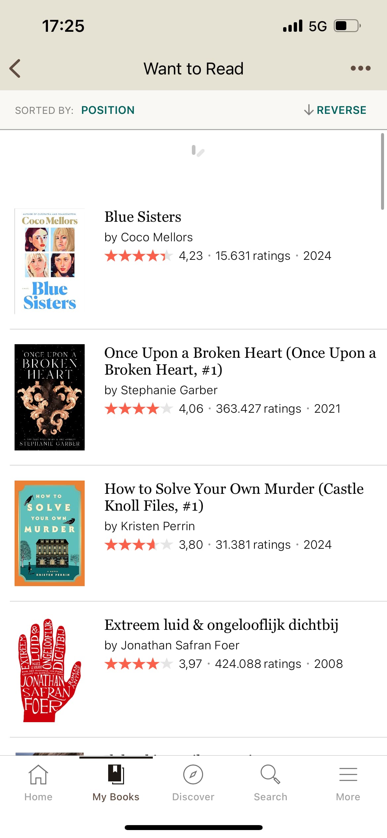Tap the down arrow beside REVERSE
Screen dimensions: 387x838
pyautogui.click(x=309, y=110)
